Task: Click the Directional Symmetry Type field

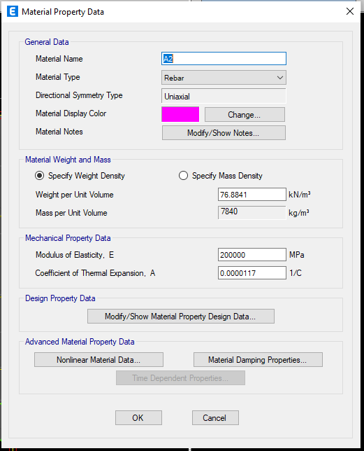Action: point(224,97)
